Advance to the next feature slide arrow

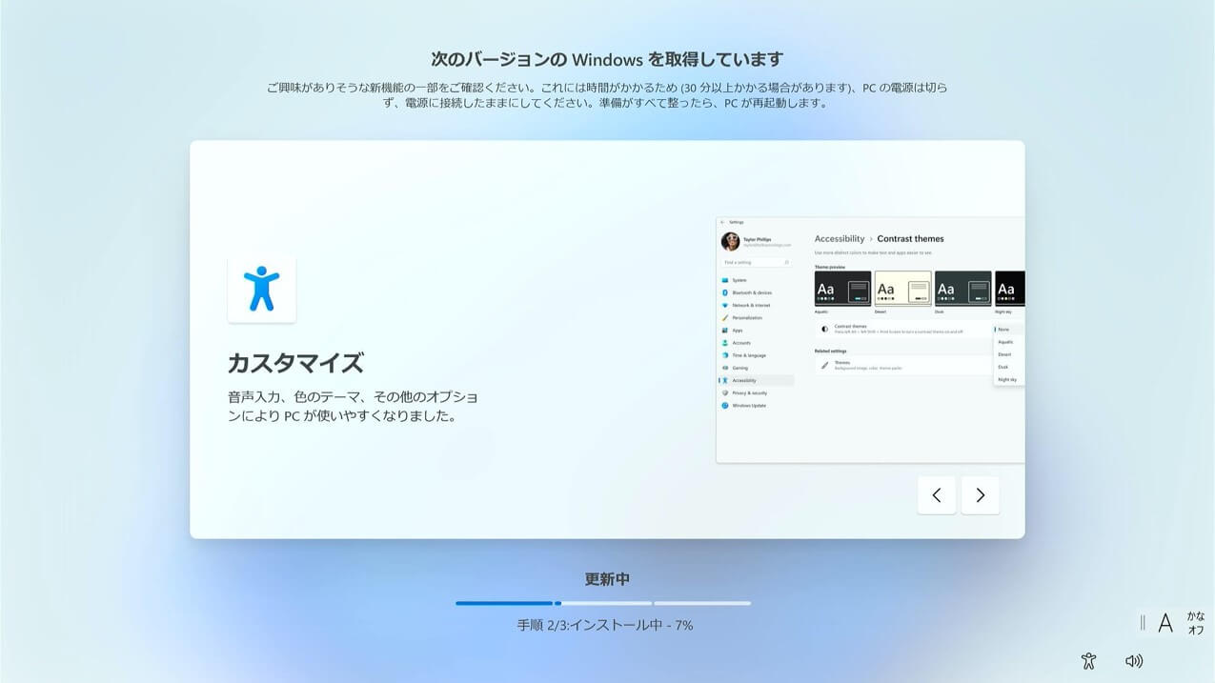point(980,495)
